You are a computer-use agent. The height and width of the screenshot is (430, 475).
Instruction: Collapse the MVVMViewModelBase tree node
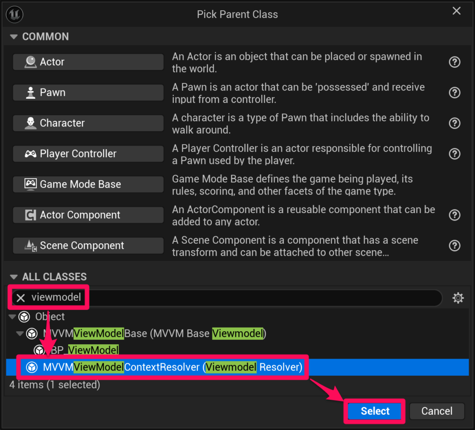pyautogui.click(x=20, y=334)
